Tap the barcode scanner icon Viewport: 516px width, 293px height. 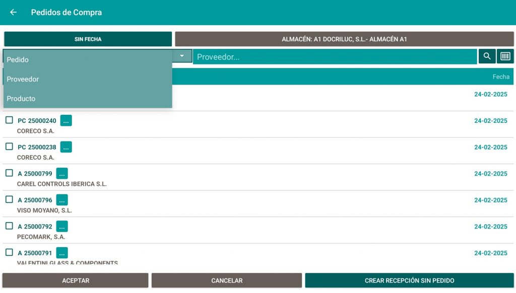505,56
